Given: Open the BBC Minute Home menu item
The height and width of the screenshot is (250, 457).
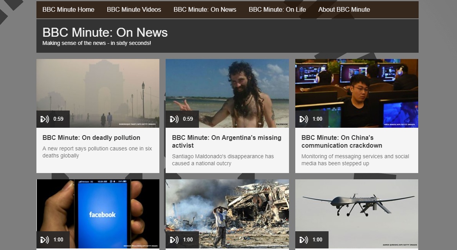Looking at the screenshot, I should 68,10.
